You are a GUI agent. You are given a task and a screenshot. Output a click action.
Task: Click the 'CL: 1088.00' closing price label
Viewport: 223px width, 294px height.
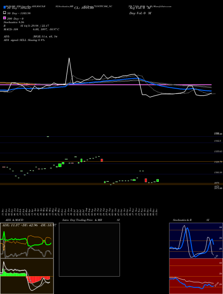point(84,8)
